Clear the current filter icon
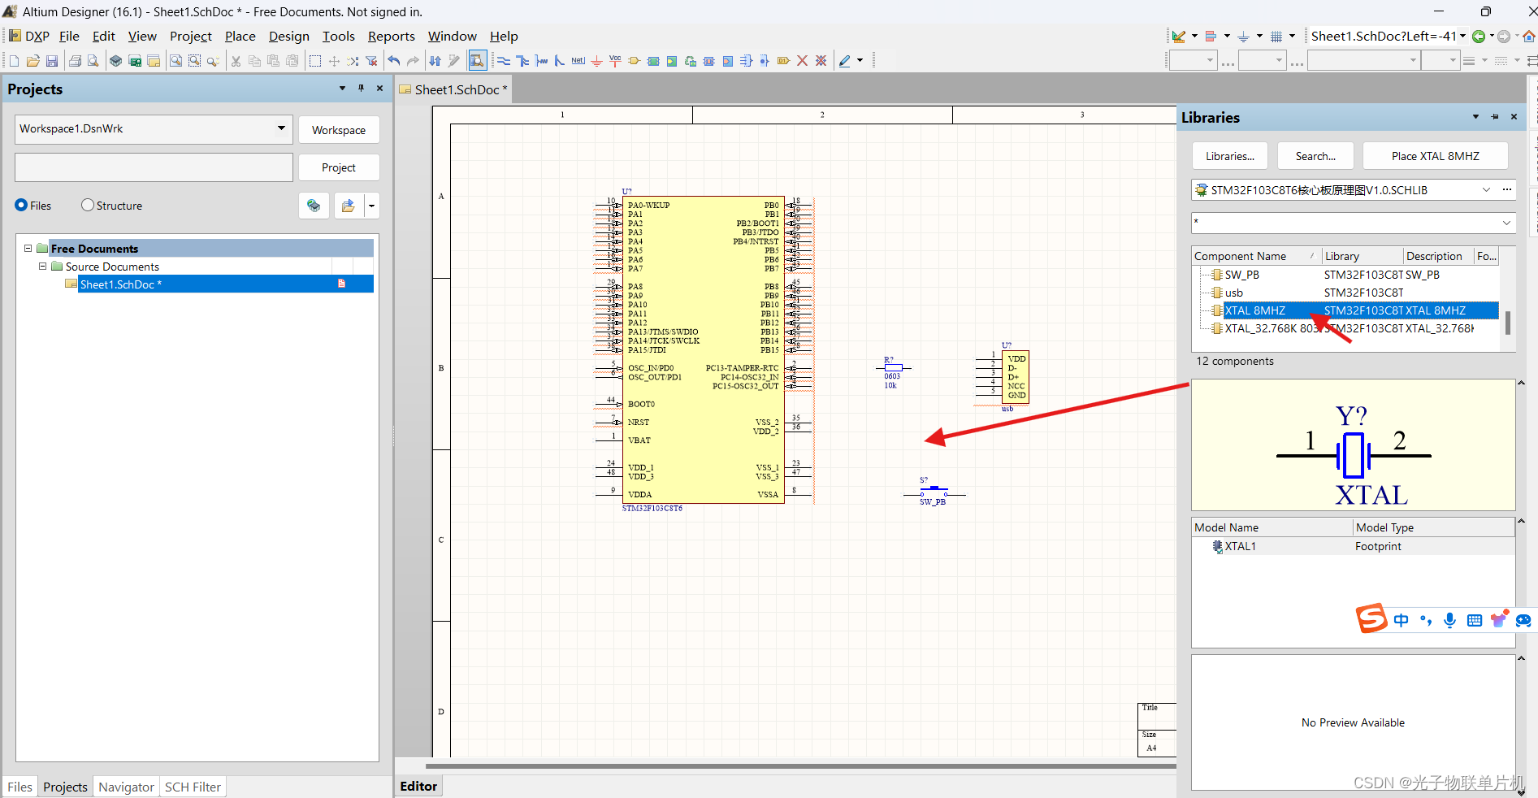Image resolution: width=1538 pixels, height=798 pixels. click(x=371, y=61)
